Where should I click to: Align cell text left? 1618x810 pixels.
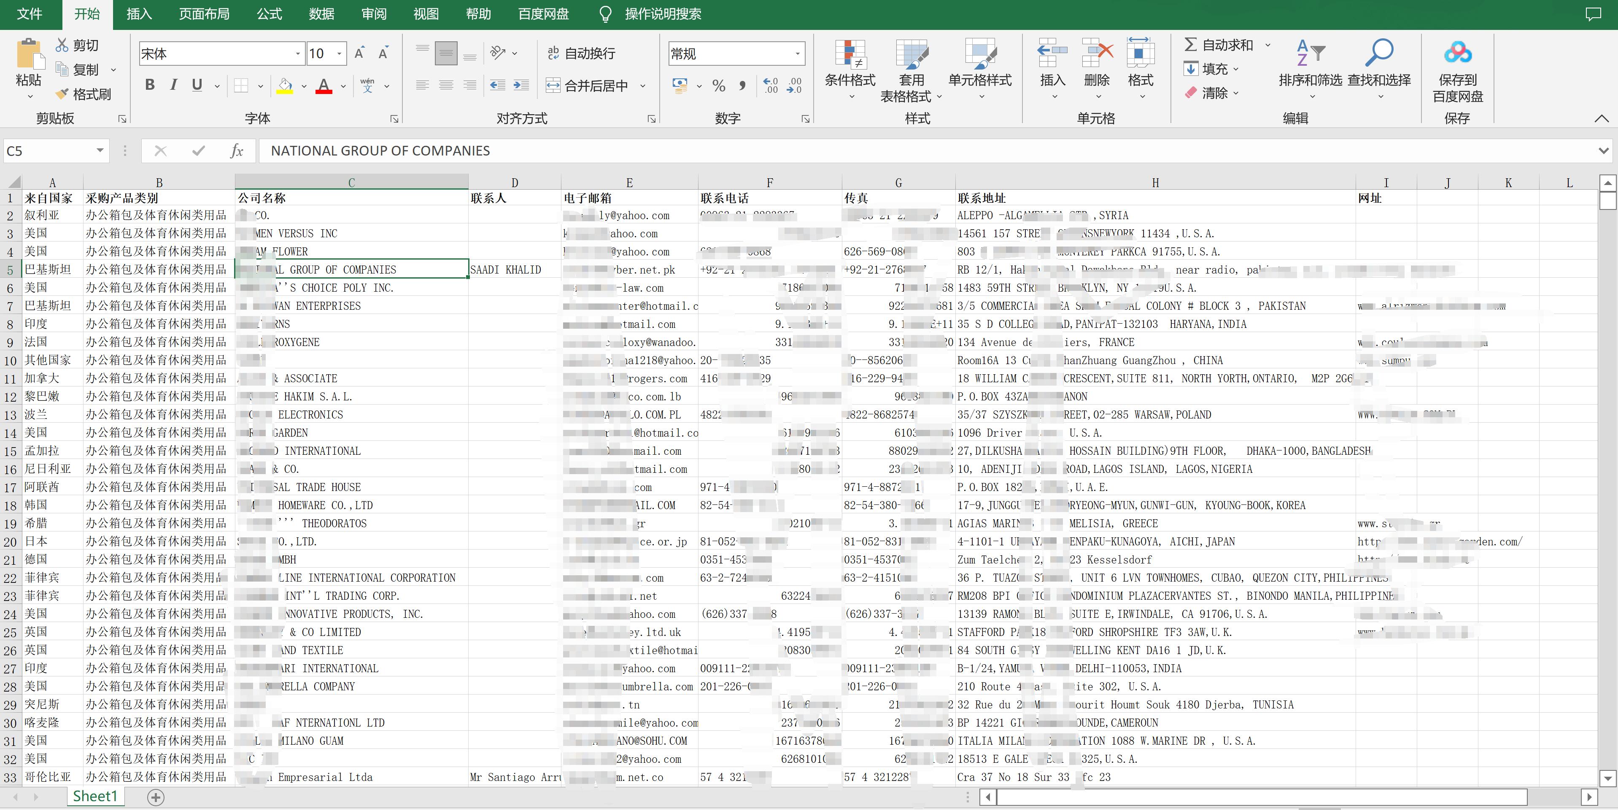click(x=423, y=85)
